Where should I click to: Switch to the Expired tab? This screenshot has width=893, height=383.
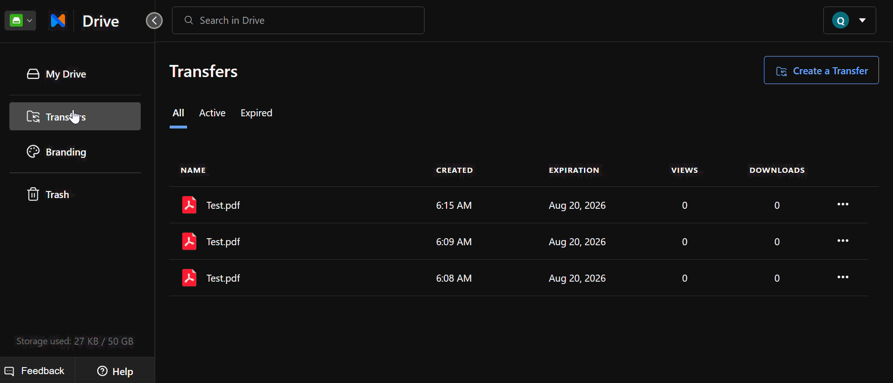tap(256, 113)
